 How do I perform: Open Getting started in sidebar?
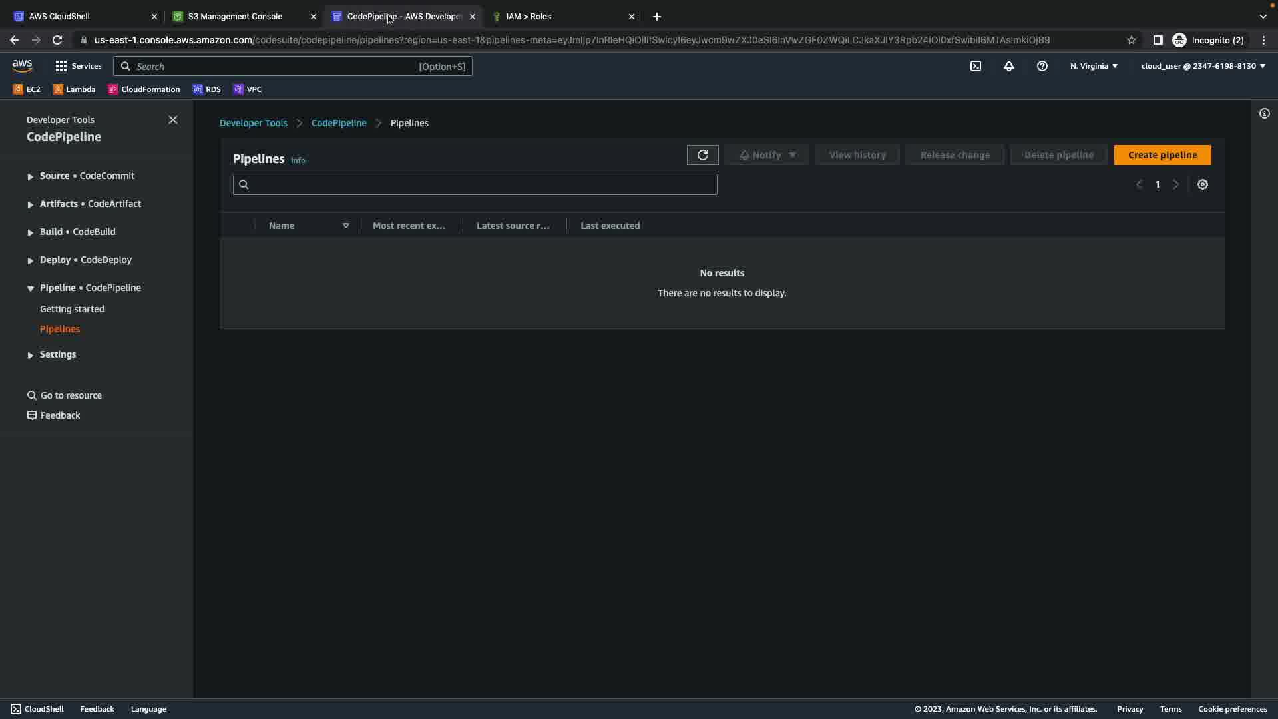point(72,309)
